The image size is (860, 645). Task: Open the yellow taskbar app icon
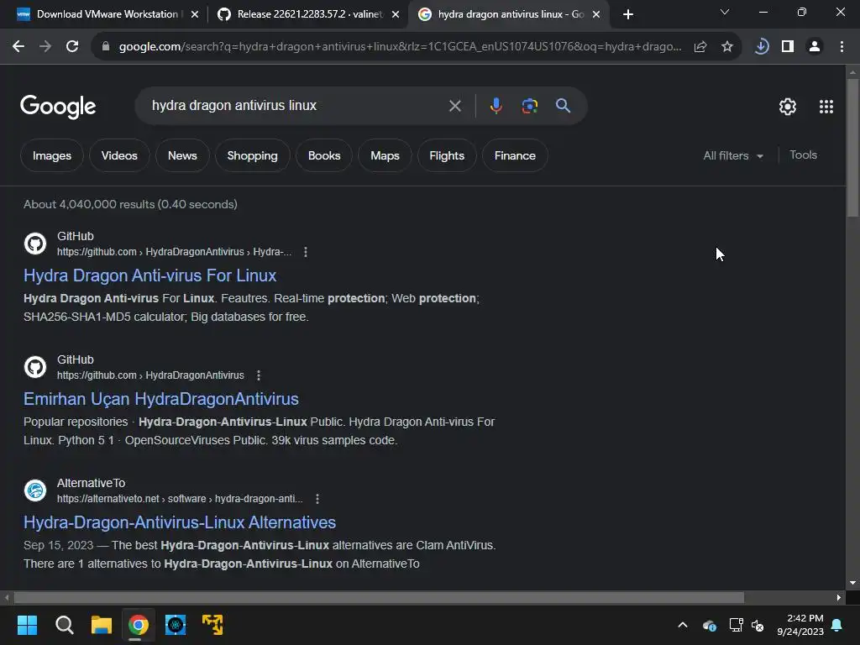tap(212, 625)
